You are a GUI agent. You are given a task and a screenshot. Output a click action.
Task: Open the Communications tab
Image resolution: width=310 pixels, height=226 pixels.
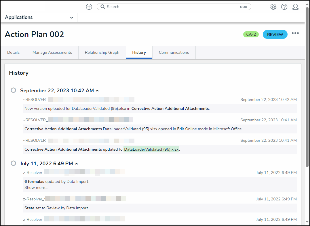(174, 53)
